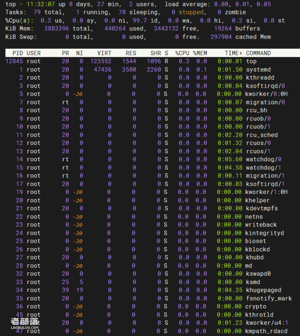The height and width of the screenshot is (336, 300).
Task: Click the watchdog/1 process name
Action: click(264, 168)
